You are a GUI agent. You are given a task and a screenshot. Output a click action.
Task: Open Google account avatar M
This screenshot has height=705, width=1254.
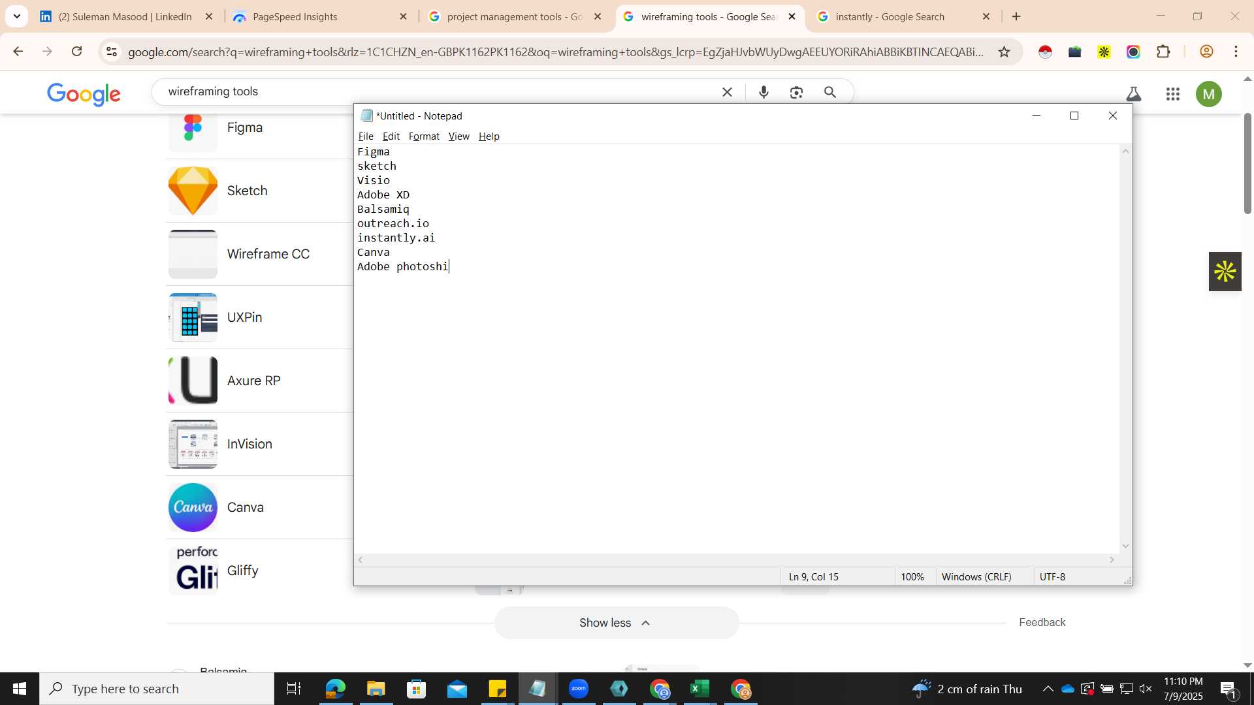click(x=1208, y=94)
